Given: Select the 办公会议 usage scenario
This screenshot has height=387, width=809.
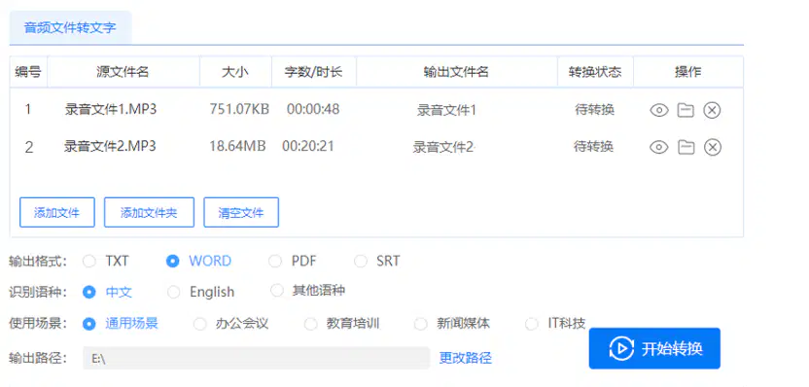Looking at the screenshot, I should [x=199, y=324].
